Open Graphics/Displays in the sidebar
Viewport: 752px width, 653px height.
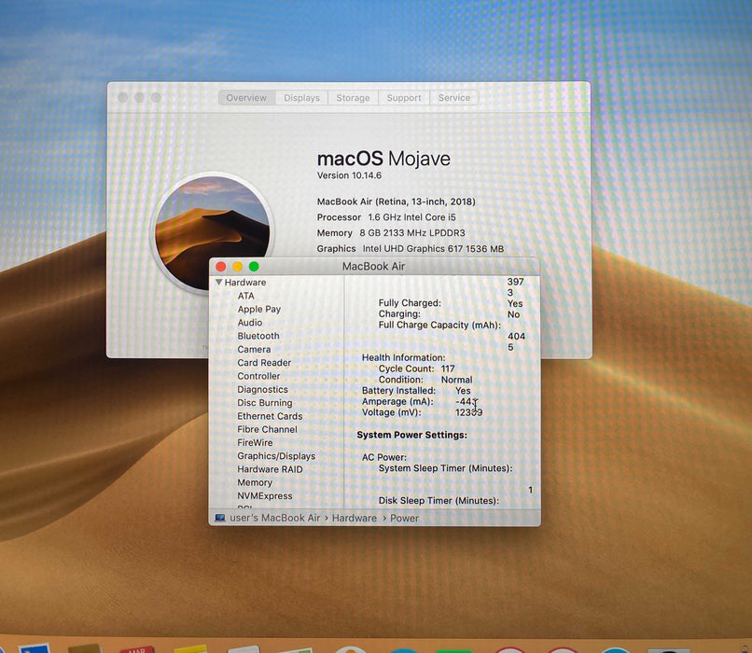click(x=276, y=456)
